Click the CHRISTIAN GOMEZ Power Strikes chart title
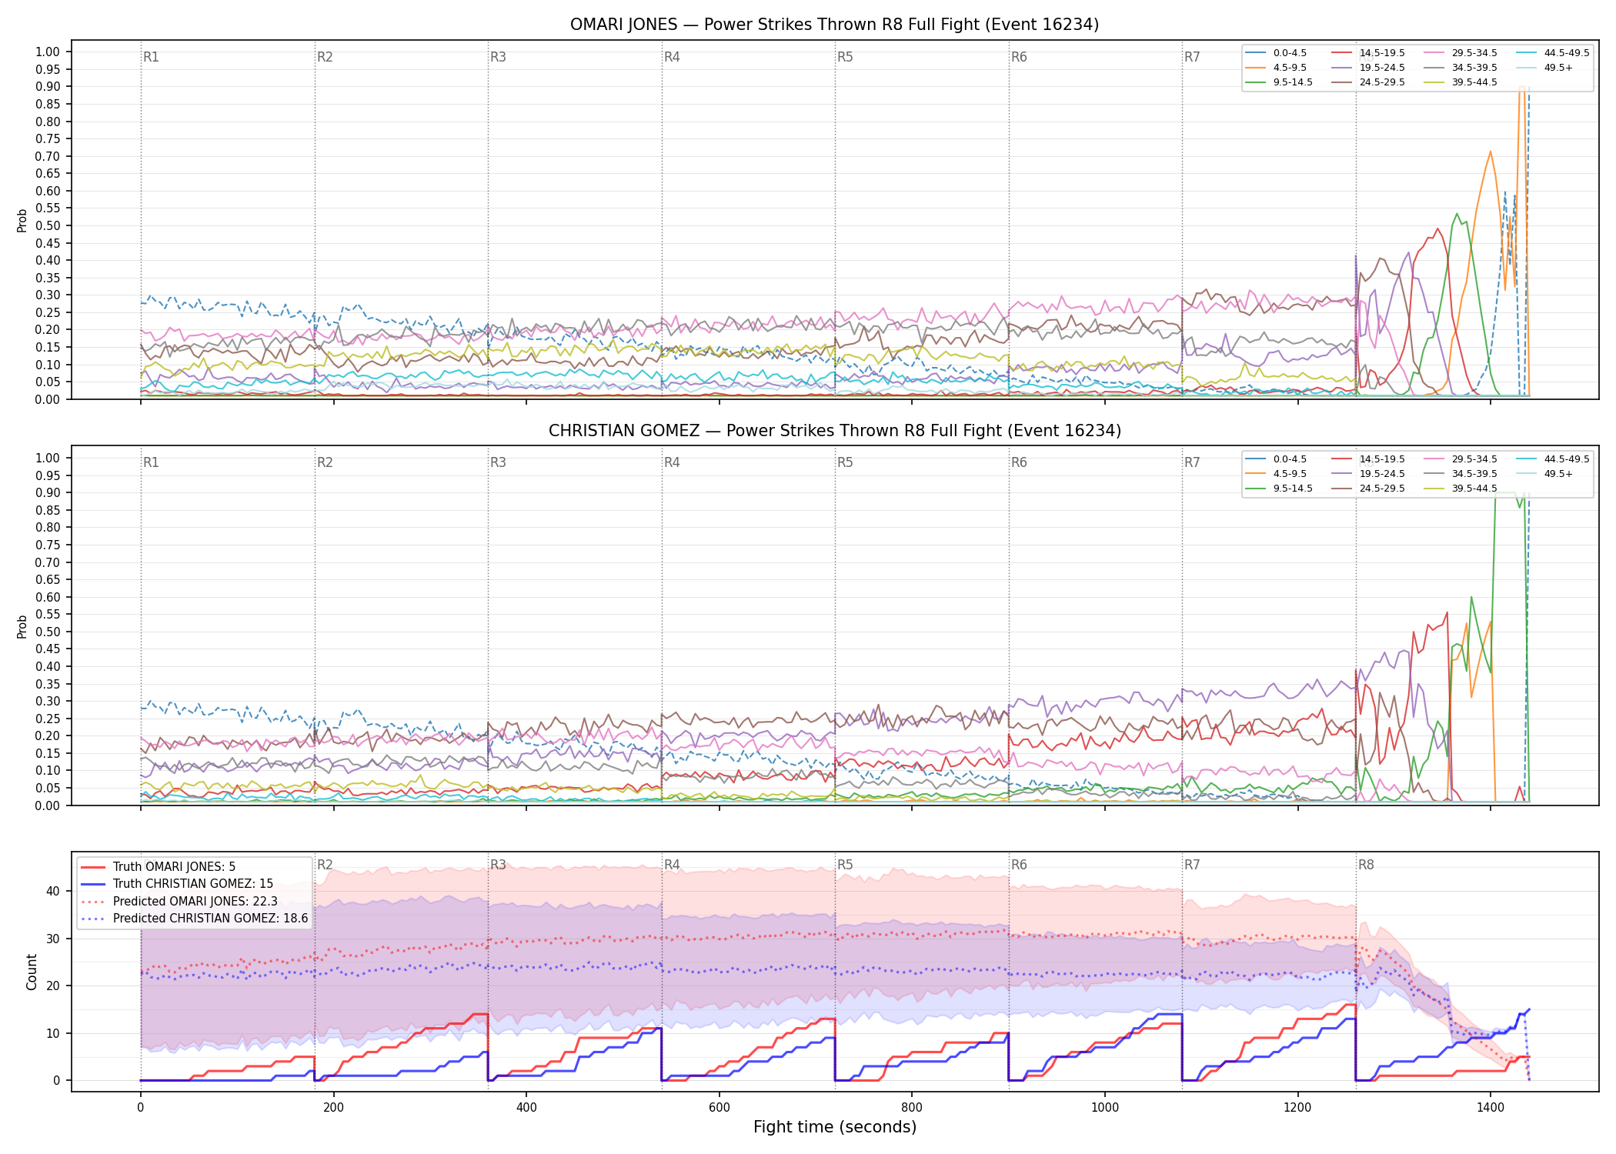 tap(834, 431)
